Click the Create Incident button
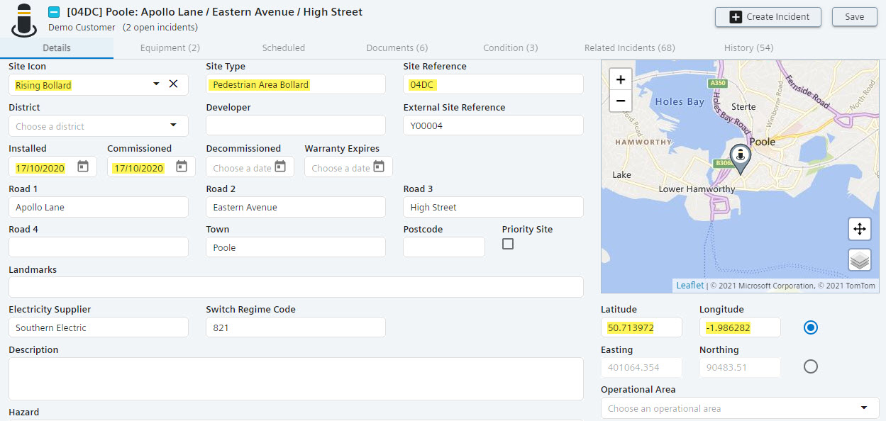The height and width of the screenshot is (421, 886). click(768, 17)
